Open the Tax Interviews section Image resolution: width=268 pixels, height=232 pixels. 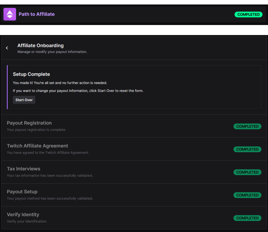[24, 169]
